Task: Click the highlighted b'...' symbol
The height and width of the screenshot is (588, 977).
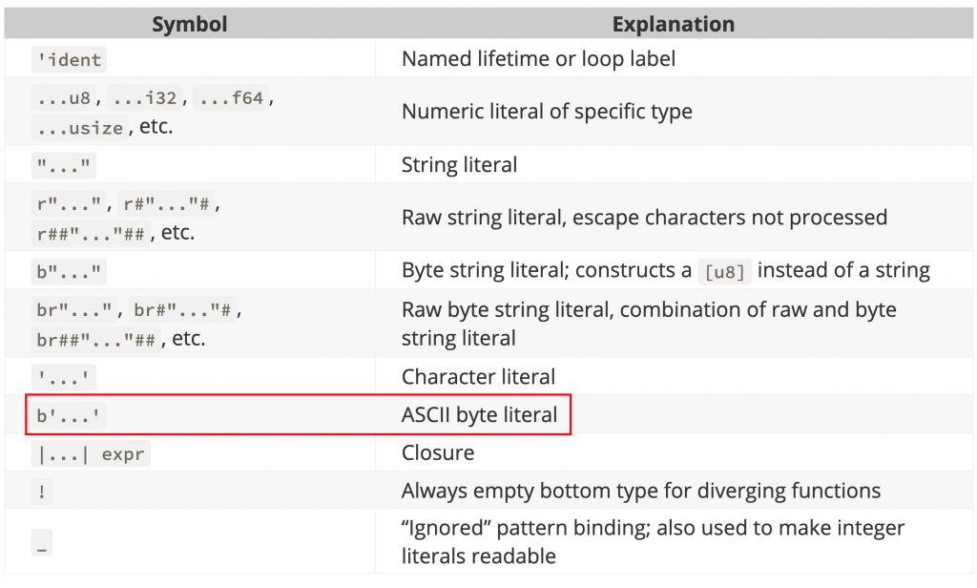Action: [x=69, y=415]
